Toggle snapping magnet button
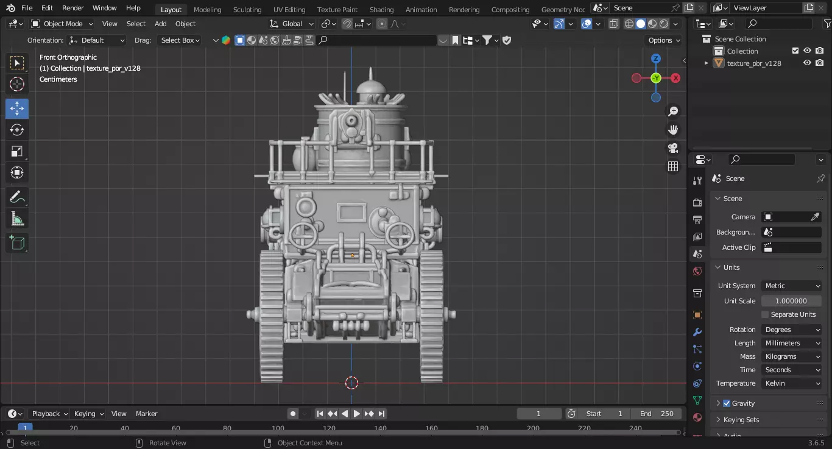This screenshot has width=832, height=449. coord(347,24)
